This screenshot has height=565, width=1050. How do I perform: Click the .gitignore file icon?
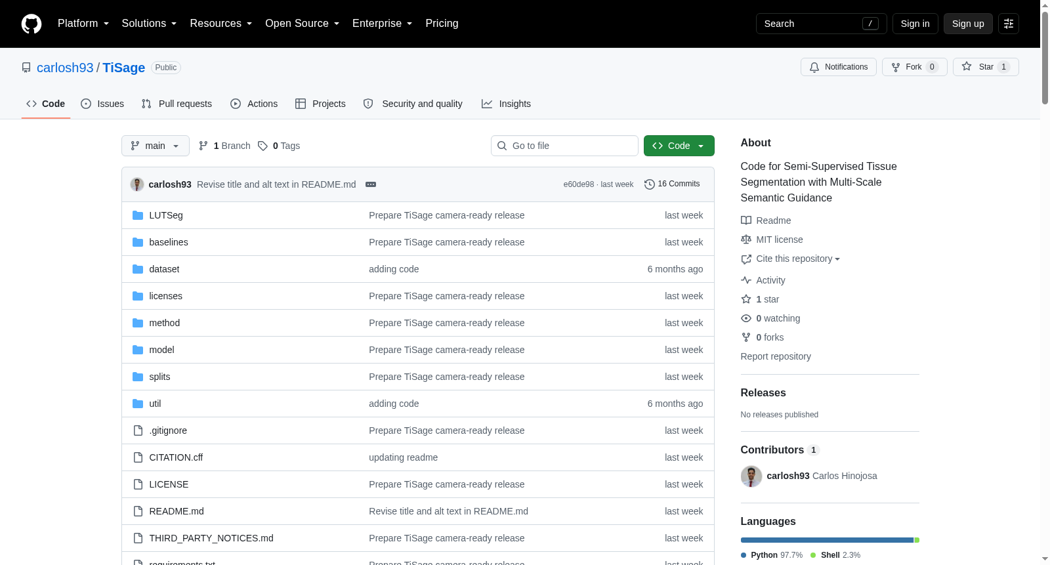[138, 430]
